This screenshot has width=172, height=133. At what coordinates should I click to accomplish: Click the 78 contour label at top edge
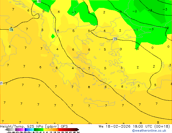39,1
